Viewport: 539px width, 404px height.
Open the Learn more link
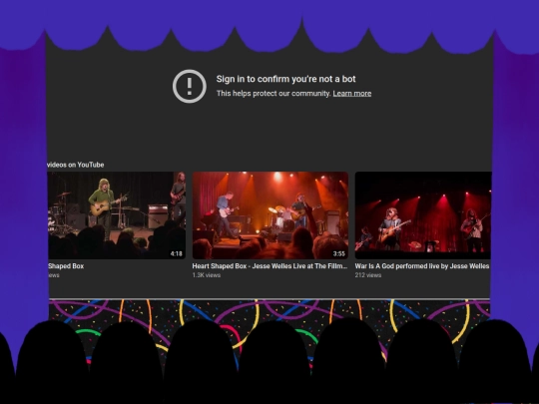pos(352,94)
